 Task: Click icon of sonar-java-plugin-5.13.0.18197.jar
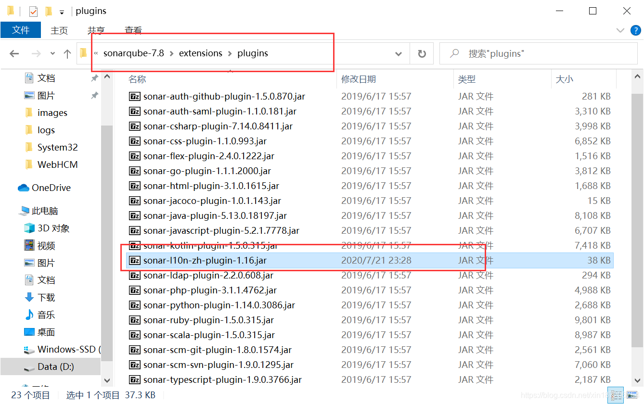[135, 215]
